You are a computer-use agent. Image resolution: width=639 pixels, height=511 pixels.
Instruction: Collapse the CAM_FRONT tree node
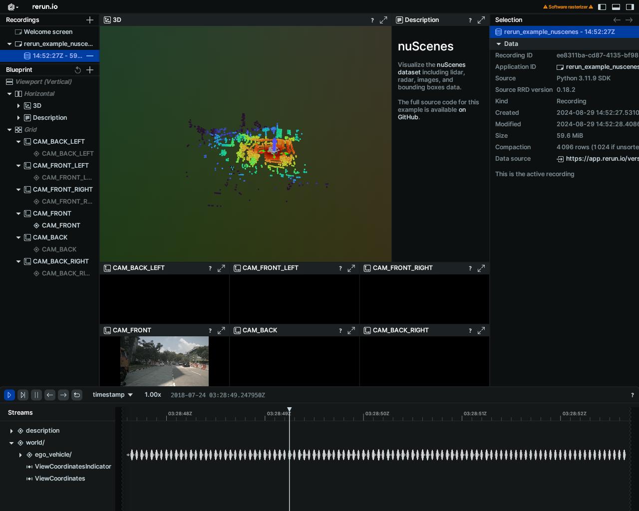click(18, 214)
